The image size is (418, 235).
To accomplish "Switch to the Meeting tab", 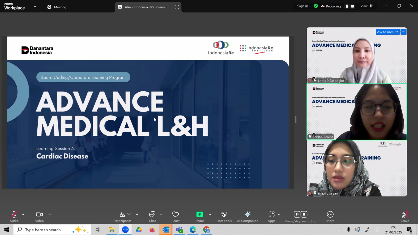I will point(57,7).
